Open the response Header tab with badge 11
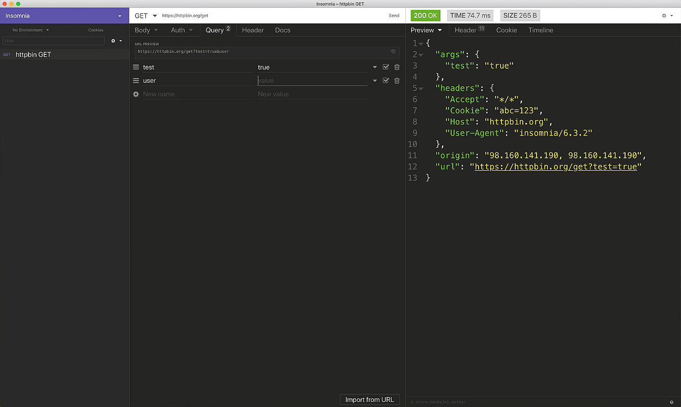Image resolution: width=681 pixels, height=407 pixels. click(x=469, y=30)
